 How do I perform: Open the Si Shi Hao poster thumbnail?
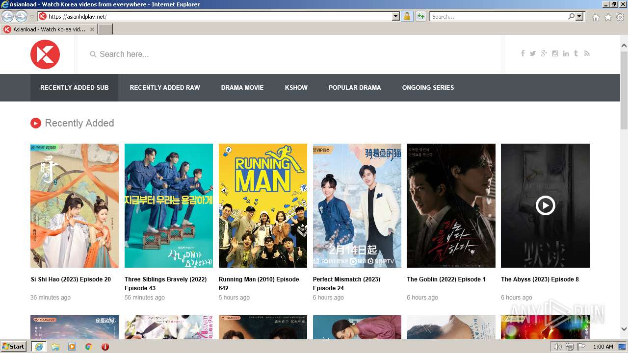75,205
